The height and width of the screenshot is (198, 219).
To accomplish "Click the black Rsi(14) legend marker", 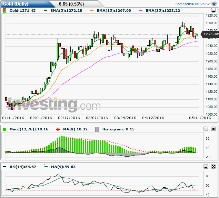I will (4, 166).
